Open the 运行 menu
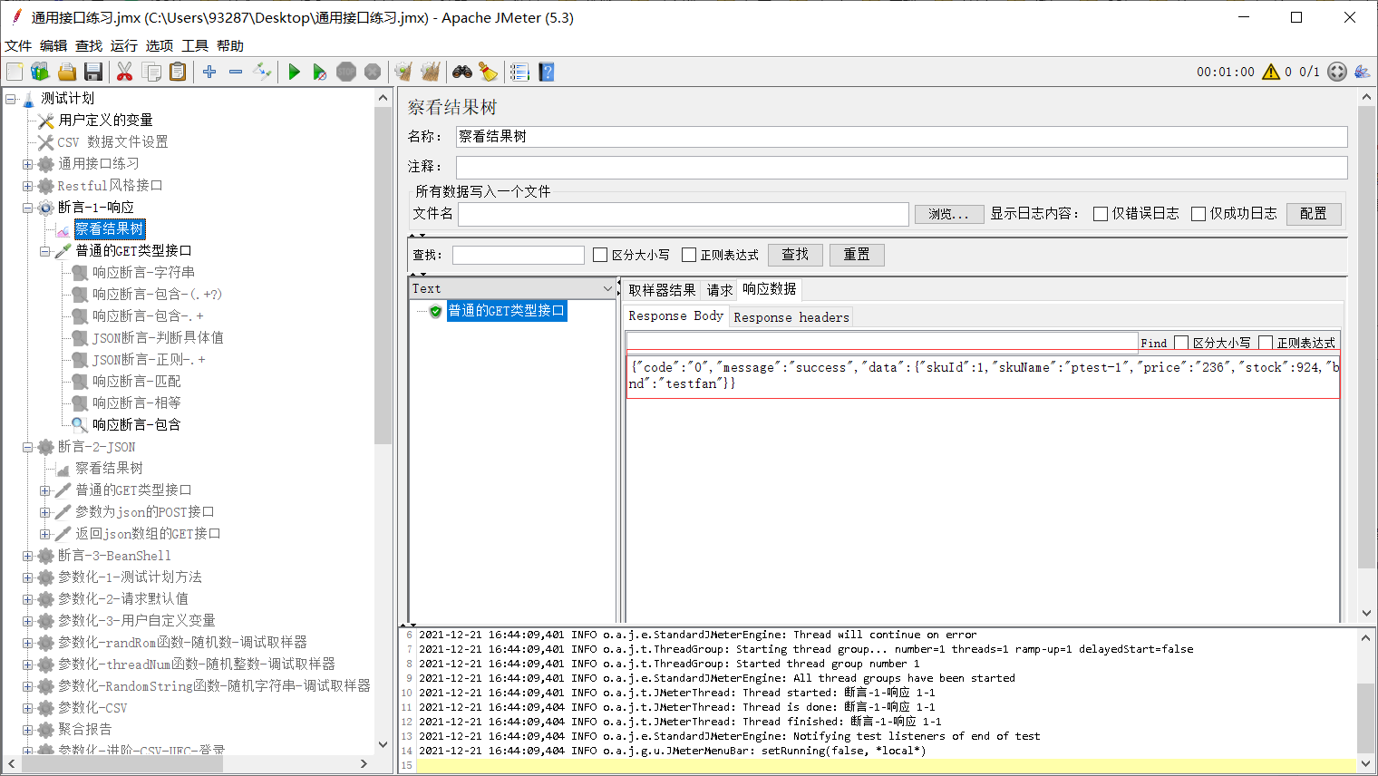1378x776 pixels. [124, 45]
